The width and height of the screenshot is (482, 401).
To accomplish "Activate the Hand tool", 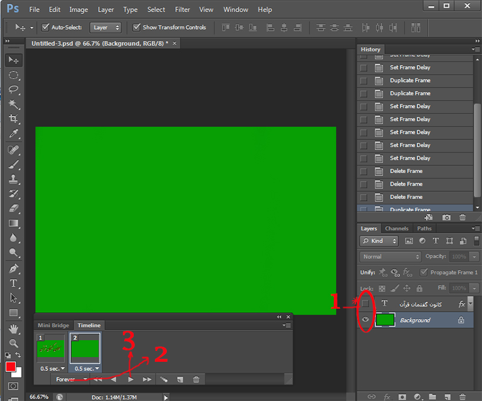I will [x=13, y=329].
